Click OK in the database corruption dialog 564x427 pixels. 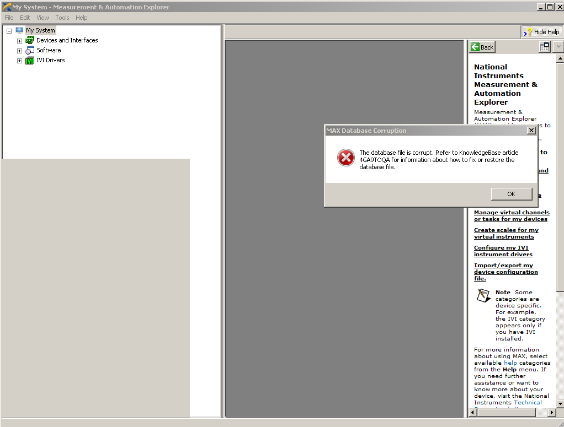click(x=512, y=194)
